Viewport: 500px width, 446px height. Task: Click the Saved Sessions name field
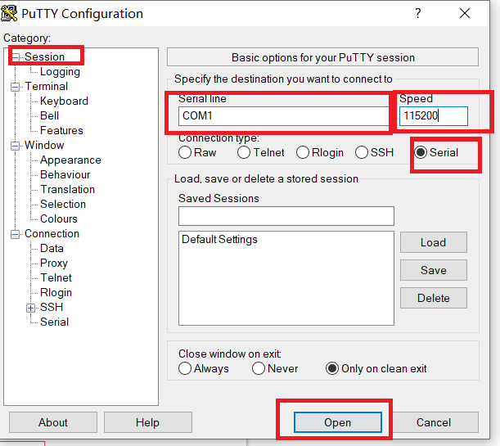[286, 216]
